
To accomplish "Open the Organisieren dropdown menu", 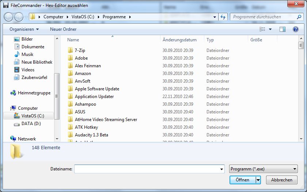I will point(24,29).
